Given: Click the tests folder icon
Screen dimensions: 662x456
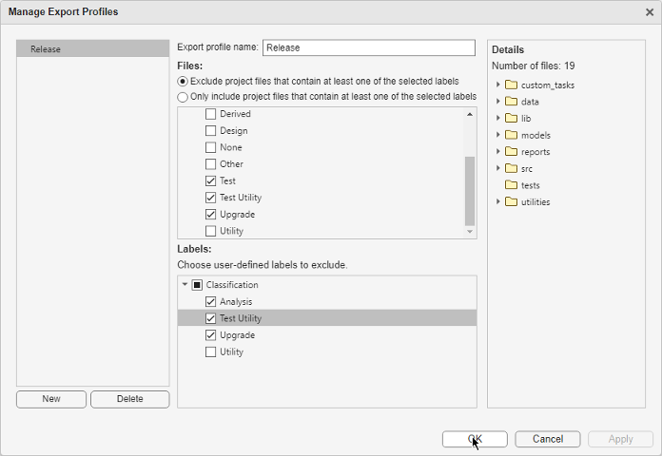Looking at the screenshot, I should click(x=511, y=185).
